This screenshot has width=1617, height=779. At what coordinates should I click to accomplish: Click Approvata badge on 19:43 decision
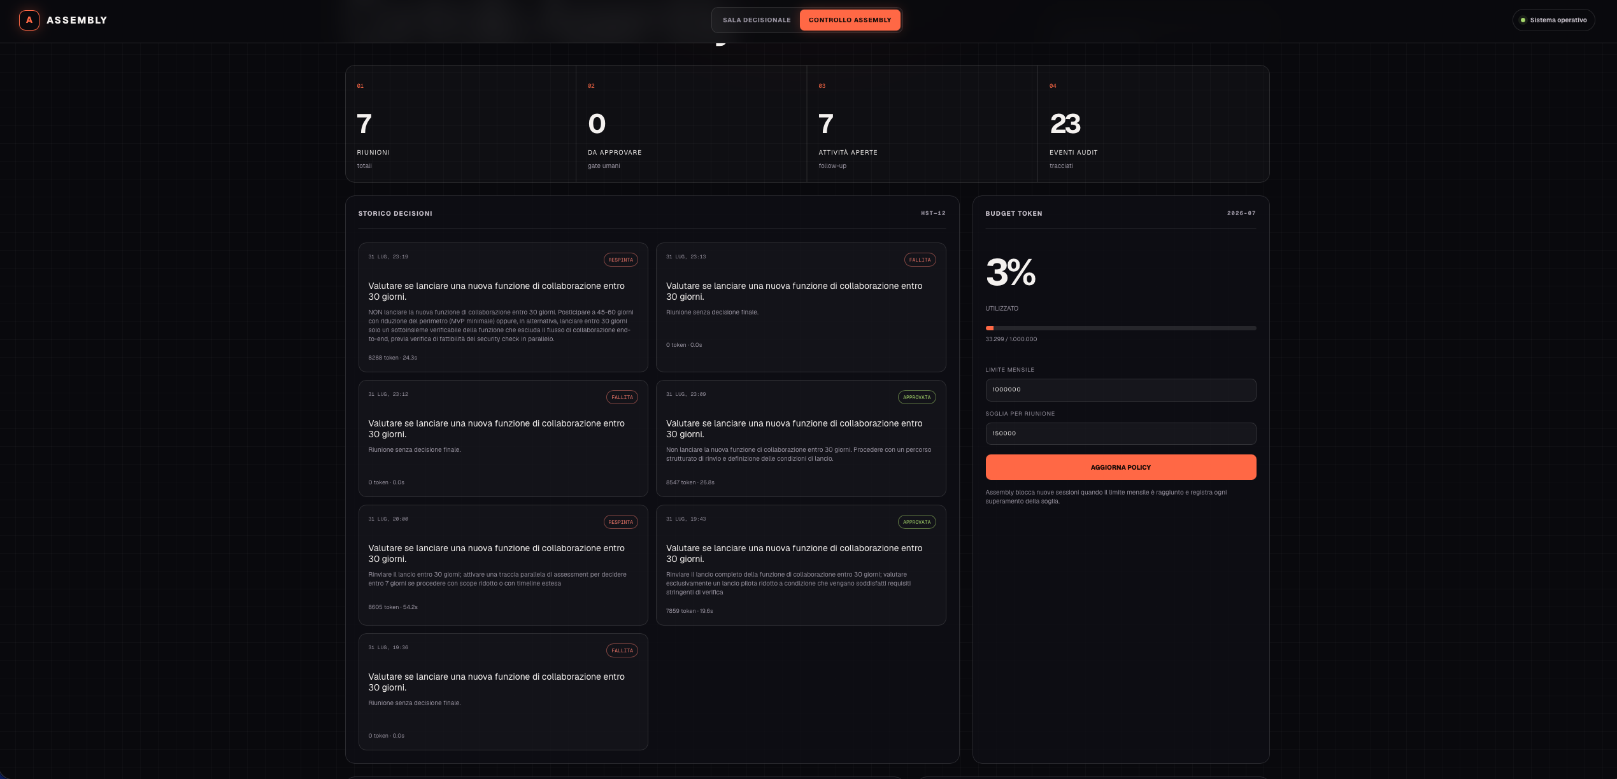(916, 522)
